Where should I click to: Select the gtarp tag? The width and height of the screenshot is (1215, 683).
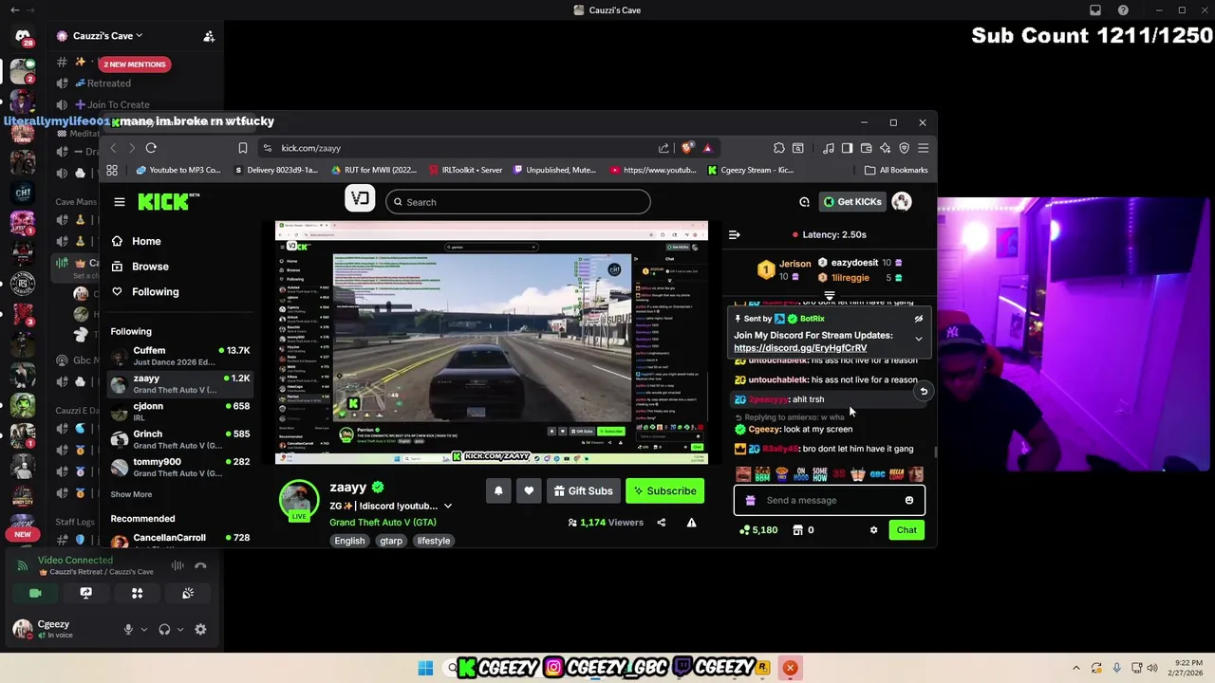[391, 541]
